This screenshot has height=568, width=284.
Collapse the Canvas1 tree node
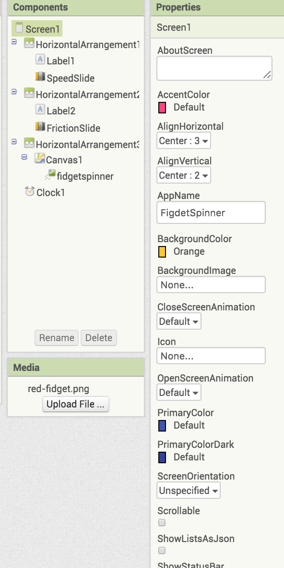tap(24, 157)
